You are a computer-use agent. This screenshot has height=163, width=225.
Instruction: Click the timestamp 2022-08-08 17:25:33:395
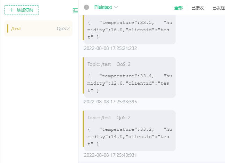[110, 102]
